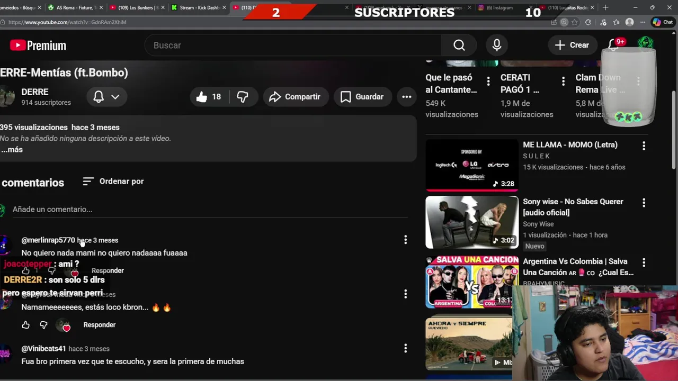Click the Compartir share button
Screen dimensions: 678x381
(x=295, y=97)
